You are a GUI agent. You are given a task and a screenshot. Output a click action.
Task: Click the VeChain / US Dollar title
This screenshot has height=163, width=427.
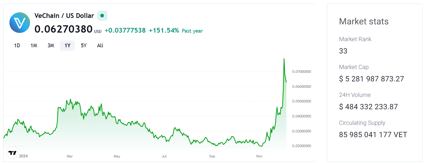tap(64, 16)
